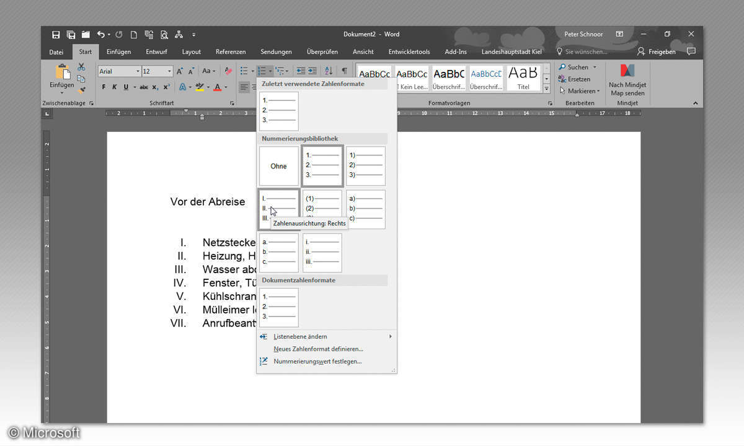Switch to the Entwurf tab
Screen dimensions: 744x446
point(156,52)
